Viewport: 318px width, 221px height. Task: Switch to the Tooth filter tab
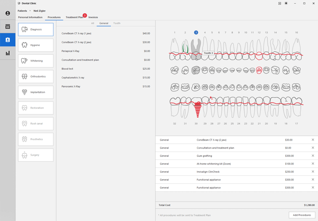coord(117,23)
